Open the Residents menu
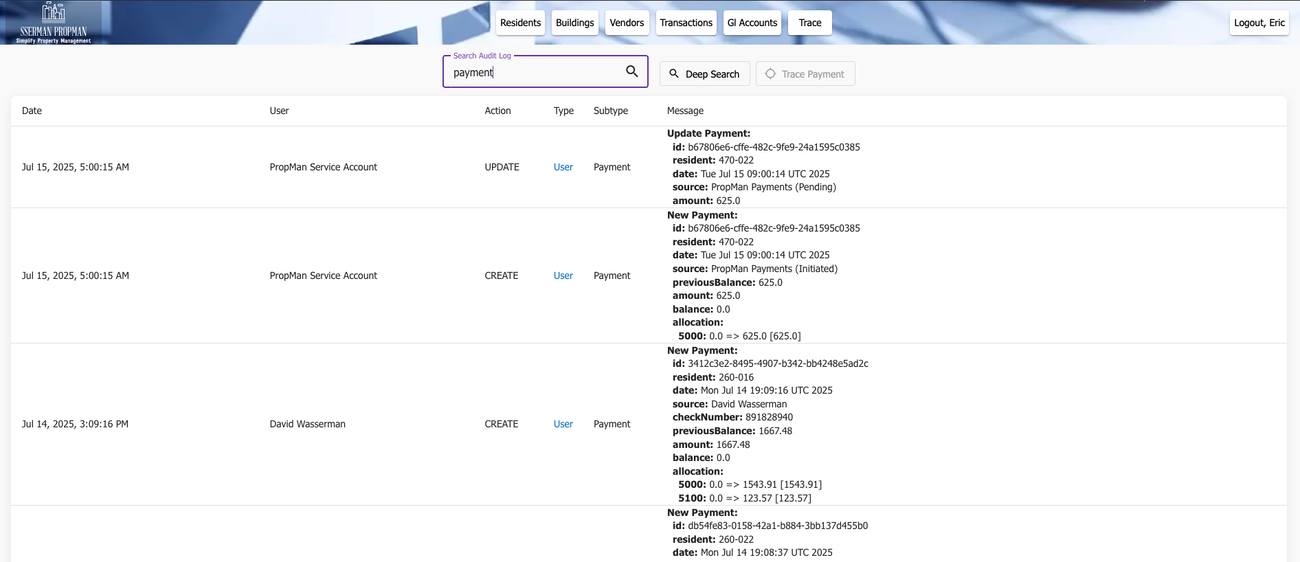This screenshot has height=562, width=1300. point(520,23)
